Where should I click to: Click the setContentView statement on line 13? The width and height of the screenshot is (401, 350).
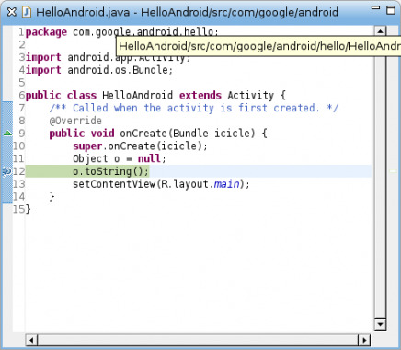click(161, 184)
